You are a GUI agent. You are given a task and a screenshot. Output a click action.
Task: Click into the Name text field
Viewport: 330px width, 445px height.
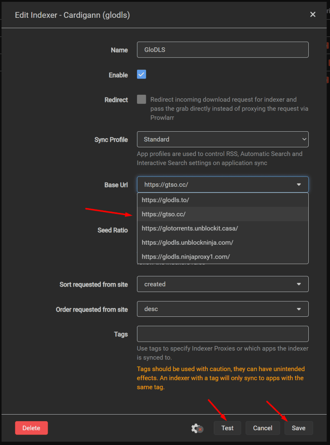point(222,50)
